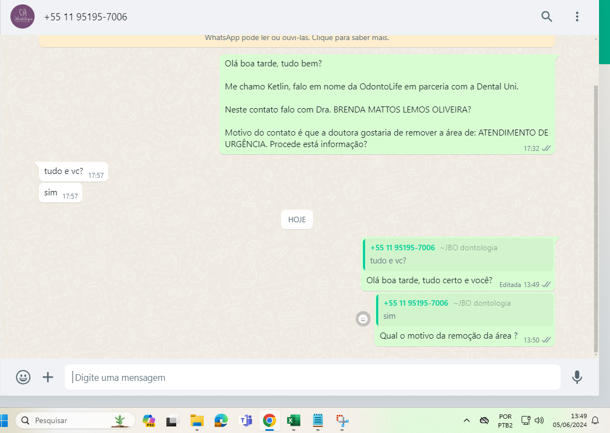Click the 'Editada' label on the reply
This screenshot has width=610, height=433.
tap(510, 285)
